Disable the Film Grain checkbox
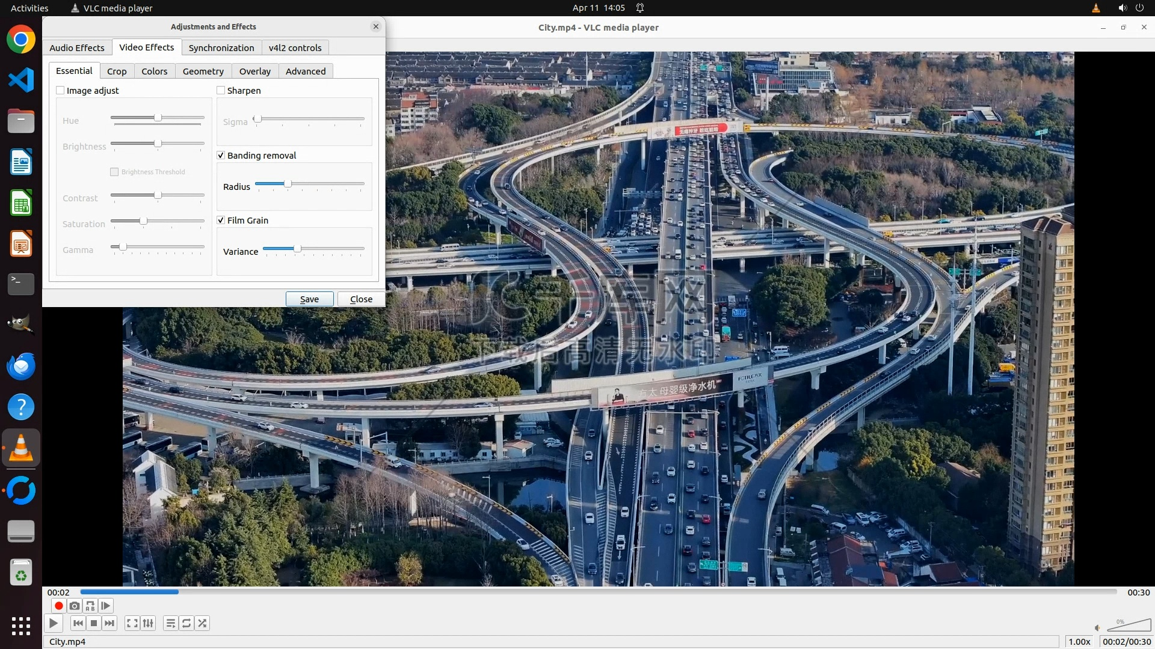1155x649 pixels. point(221,221)
